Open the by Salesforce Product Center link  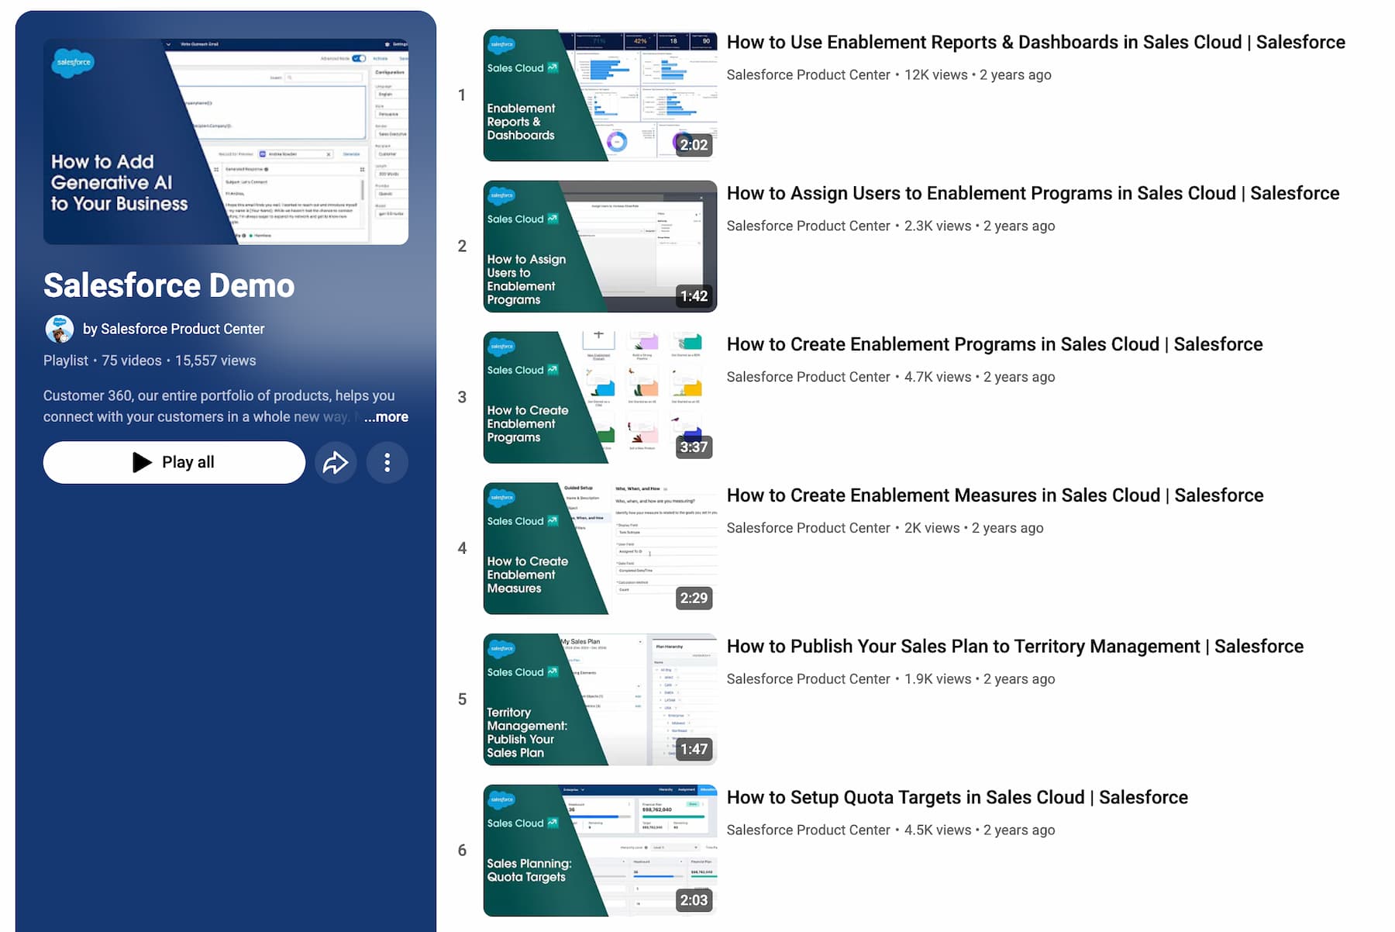coord(174,329)
